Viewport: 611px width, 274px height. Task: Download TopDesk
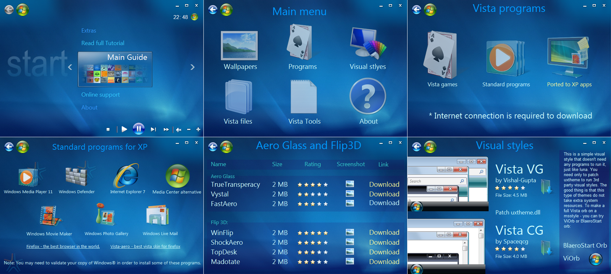point(384,252)
